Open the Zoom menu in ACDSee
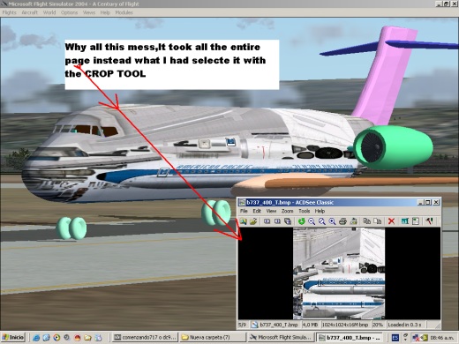459x344 pixels. point(287,211)
